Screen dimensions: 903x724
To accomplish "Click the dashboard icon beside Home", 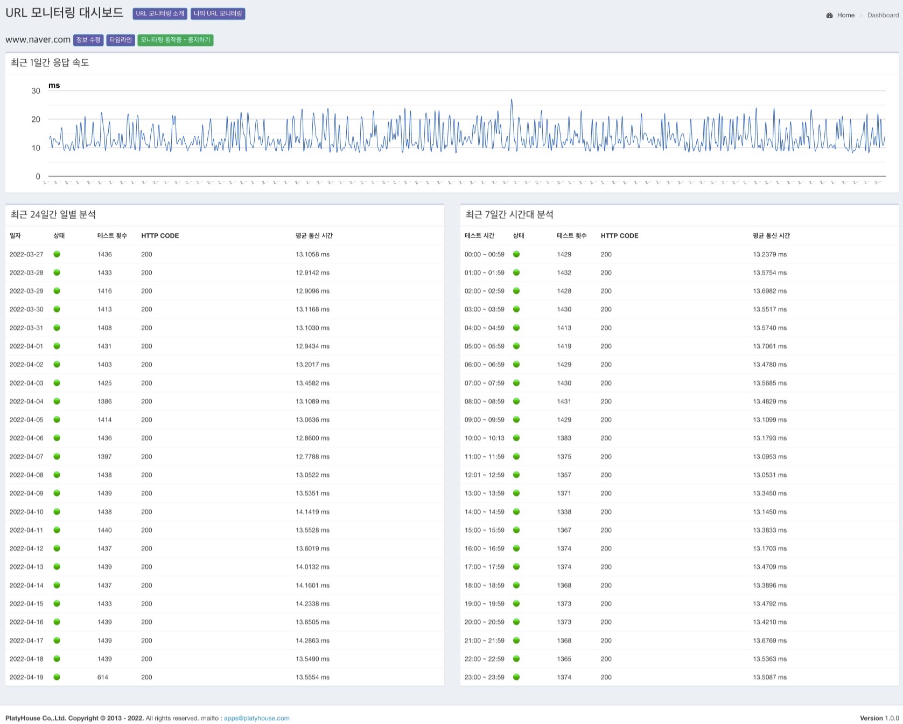I will click(829, 15).
